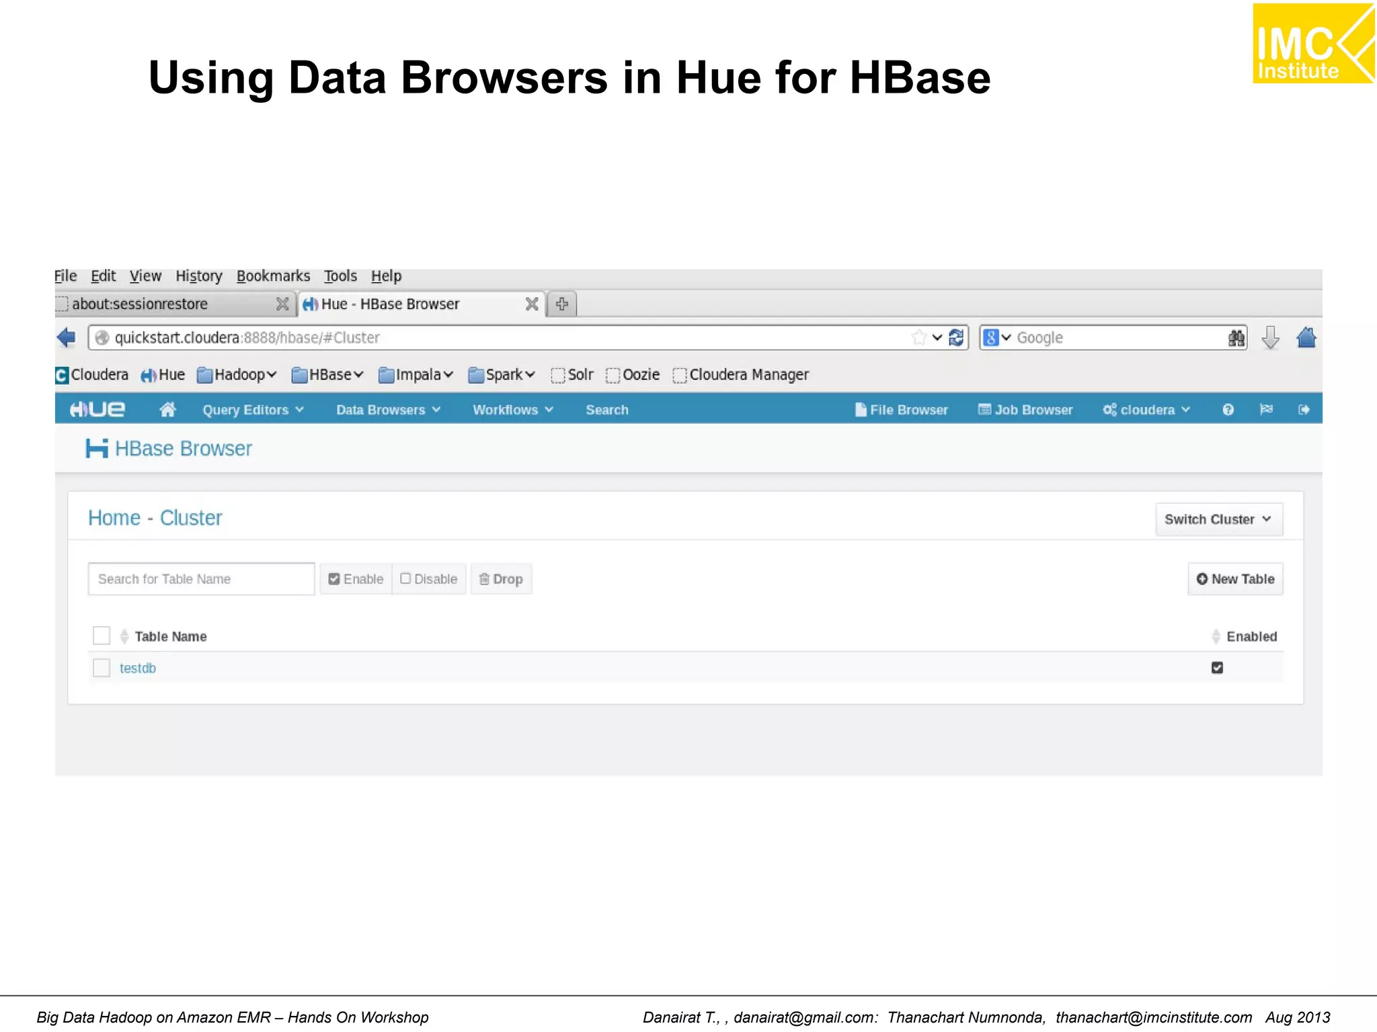Image resolution: width=1377 pixels, height=1032 pixels.
Task: Open the Tools menu
Action: (340, 276)
